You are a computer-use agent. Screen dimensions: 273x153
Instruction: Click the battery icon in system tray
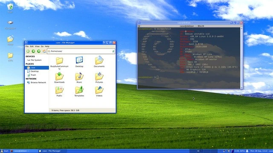pyautogui.click(x=232, y=151)
